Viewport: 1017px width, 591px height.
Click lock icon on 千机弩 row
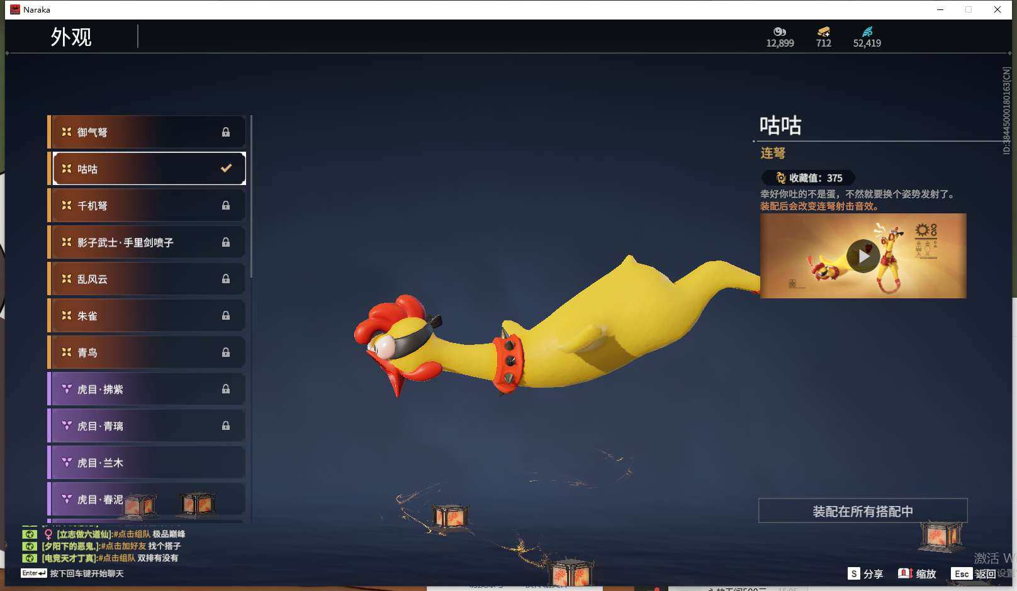pos(226,205)
